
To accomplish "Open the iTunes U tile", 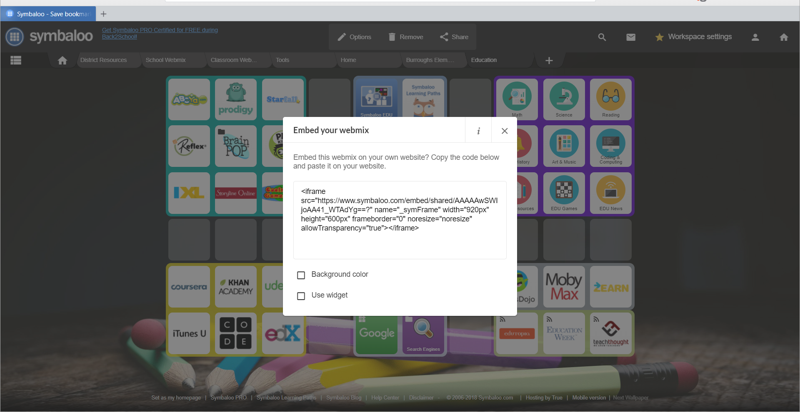I will tap(189, 333).
